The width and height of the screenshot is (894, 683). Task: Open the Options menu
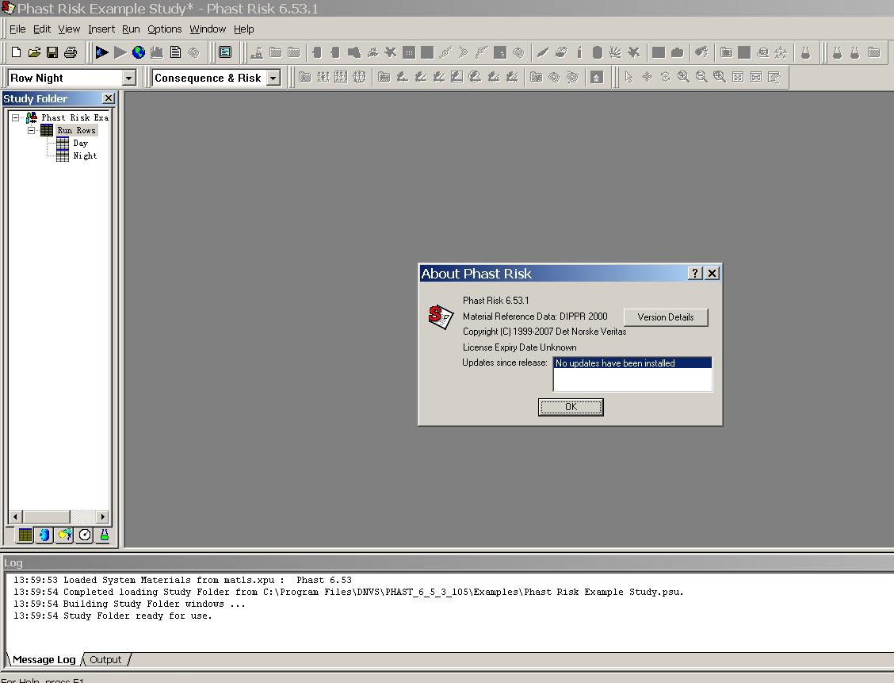(x=165, y=29)
